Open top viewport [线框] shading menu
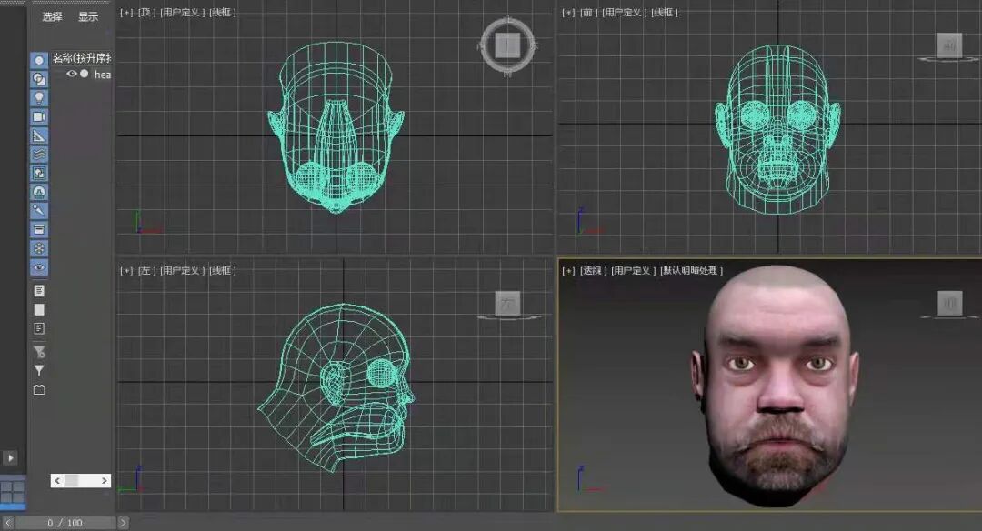This screenshot has width=982, height=531. pos(223,12)
